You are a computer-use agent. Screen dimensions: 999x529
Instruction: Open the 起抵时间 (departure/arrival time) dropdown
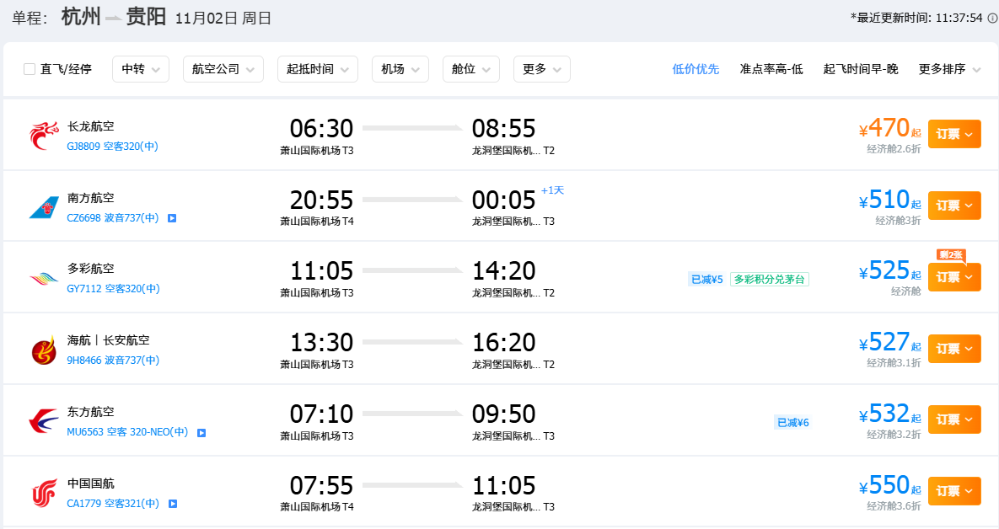click(317, 69)
